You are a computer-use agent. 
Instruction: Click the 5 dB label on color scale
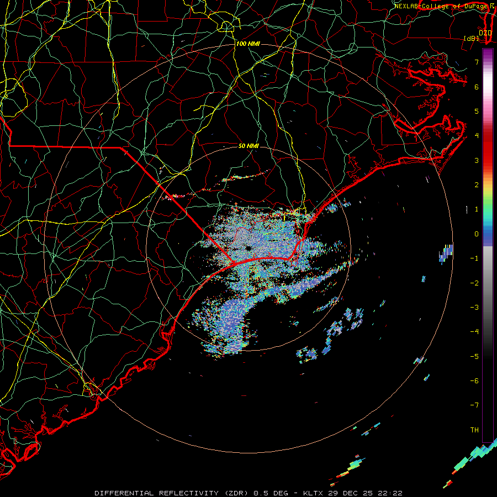(x=477, y=111)
